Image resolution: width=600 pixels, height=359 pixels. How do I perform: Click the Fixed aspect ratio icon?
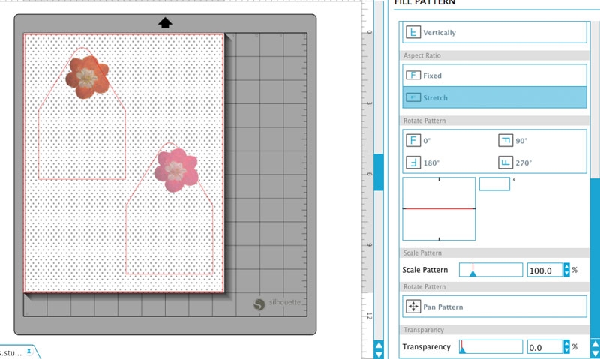tap(413, 75)
